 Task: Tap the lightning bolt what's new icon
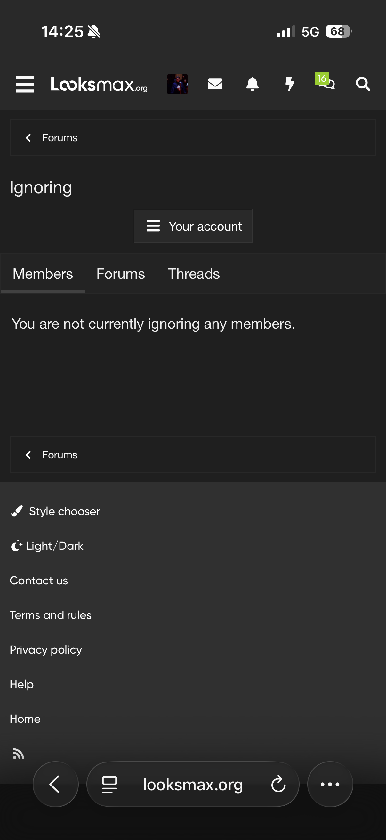[290, 84]
